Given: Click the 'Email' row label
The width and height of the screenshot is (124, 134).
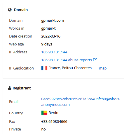Looking at the screenshot, I should tap(14, 102).
